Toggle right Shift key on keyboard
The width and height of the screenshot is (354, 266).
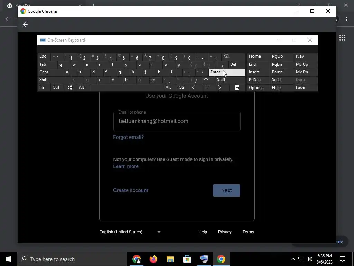[x=230, y=80]
